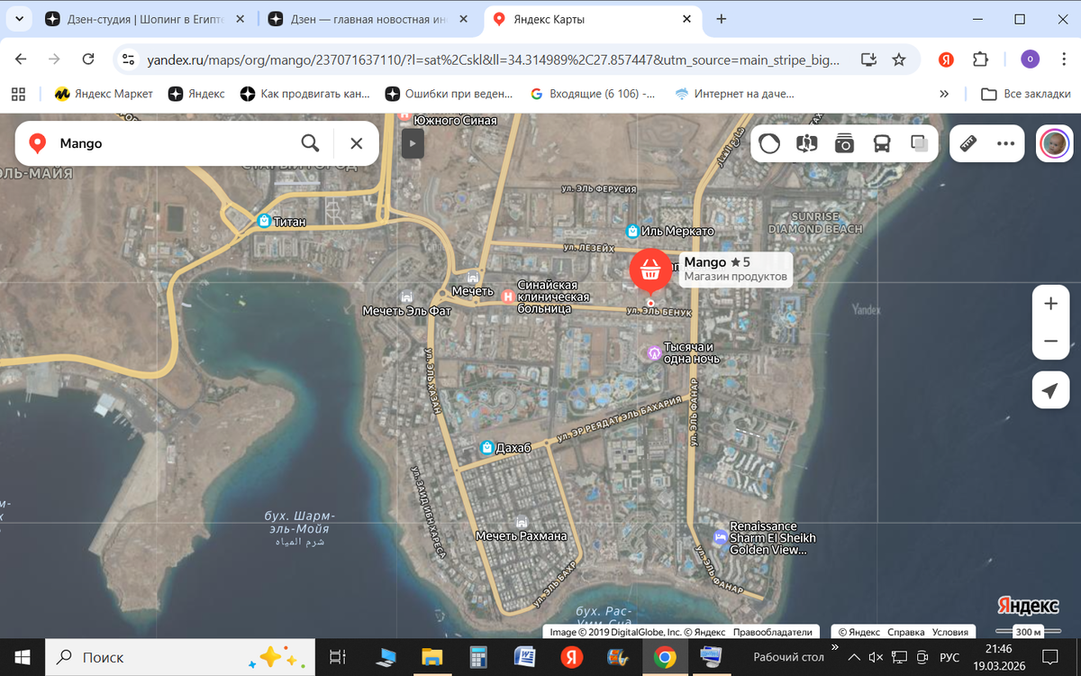Enable street panoramas pedestrian icon
This screenshot has width=1081, height=676.
point(806,143)
